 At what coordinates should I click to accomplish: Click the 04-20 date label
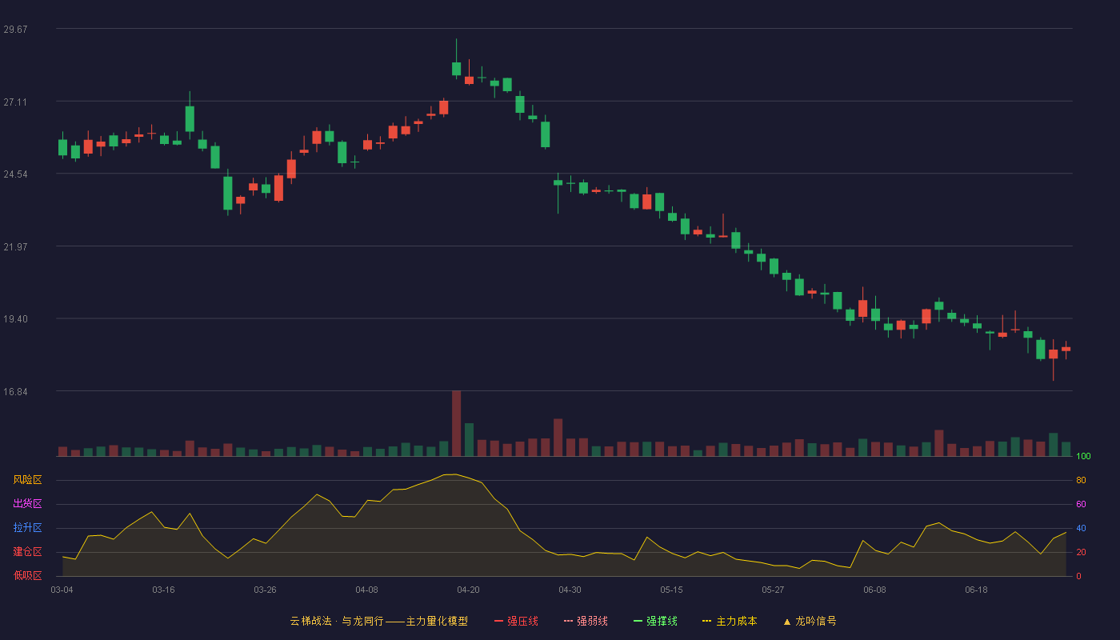(x=468, y=590)
